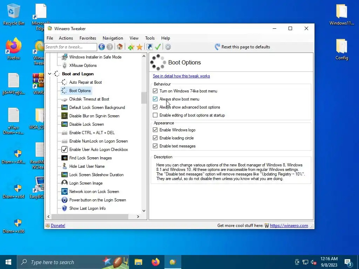Select Disable Blur on Sign-in Screen
The width and height of the screenshot is (359, 269).
coord(94,116)
